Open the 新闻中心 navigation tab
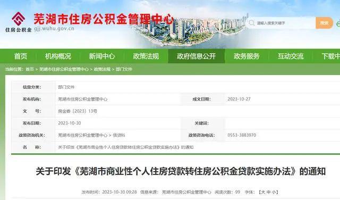This screenshot has width=340, height=200. point(101,56)
